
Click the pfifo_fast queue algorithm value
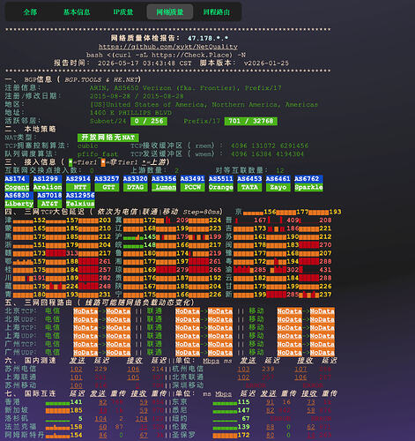pos(98,154)
